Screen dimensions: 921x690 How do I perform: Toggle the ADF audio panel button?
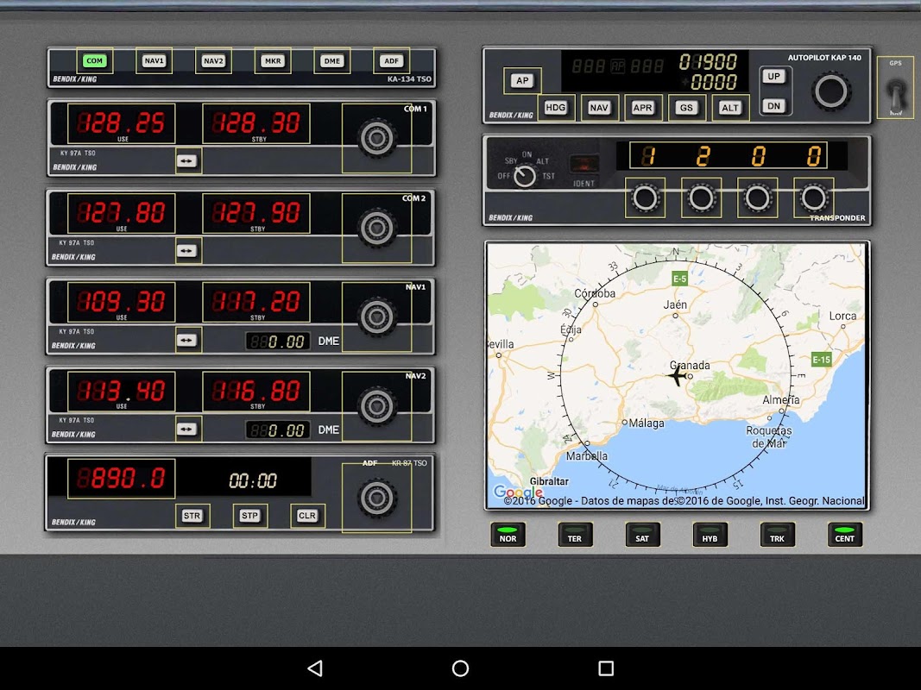point(391,60)
